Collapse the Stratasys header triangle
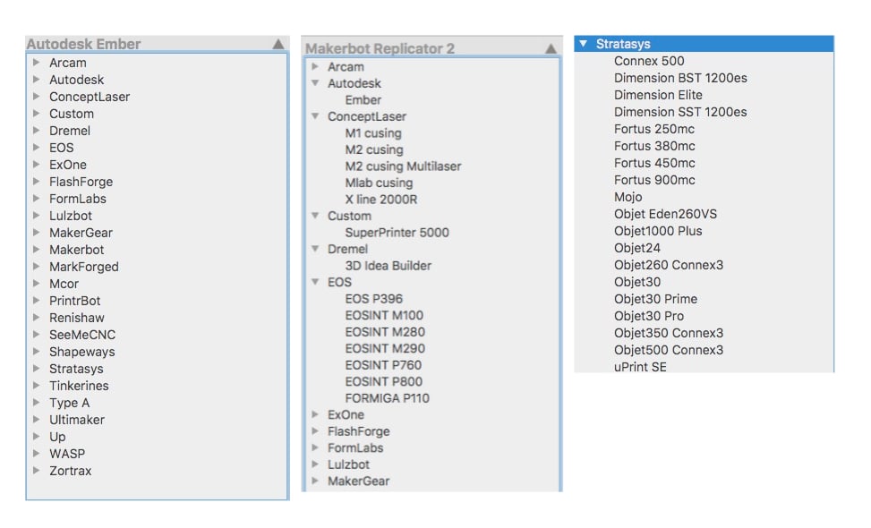 click(x=584, y=44)
